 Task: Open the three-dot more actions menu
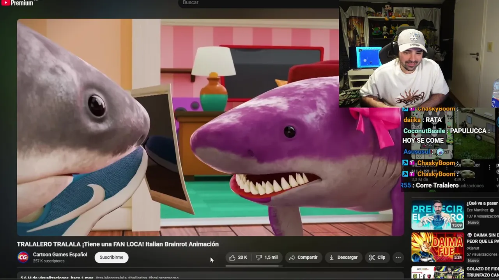pyautogui.click(x=398, y=257)
